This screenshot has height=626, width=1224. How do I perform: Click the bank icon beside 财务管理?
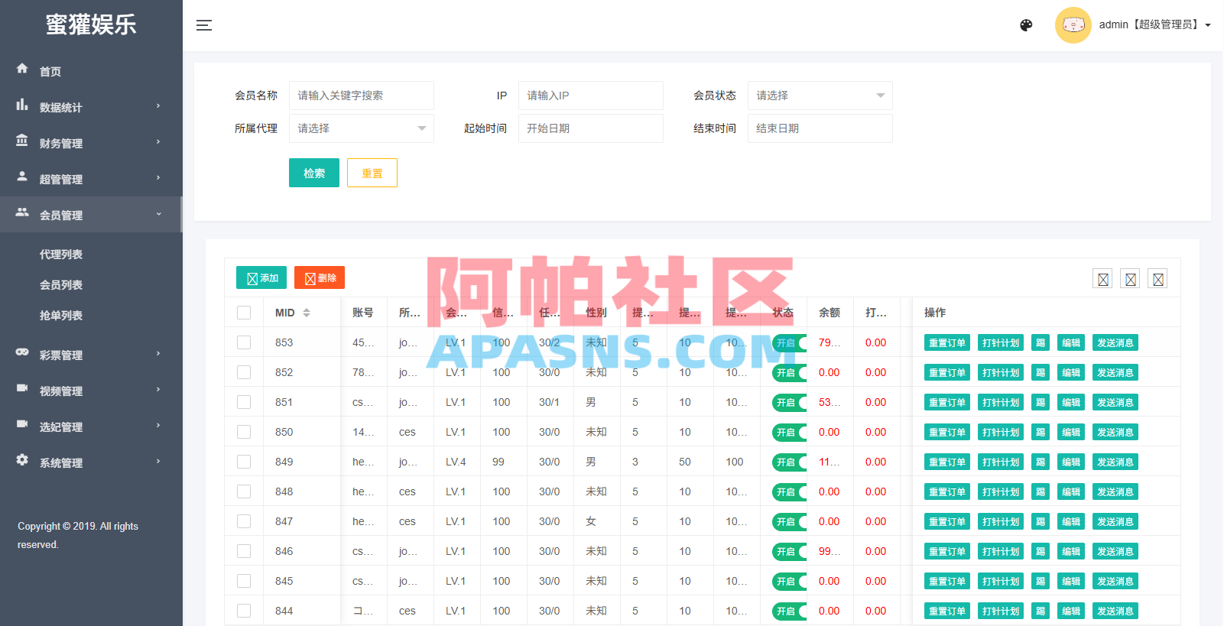22,141
